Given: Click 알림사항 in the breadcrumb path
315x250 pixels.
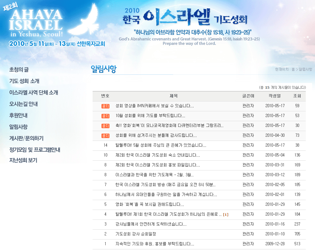Looking at the screenshot, I should click(305, 69).
